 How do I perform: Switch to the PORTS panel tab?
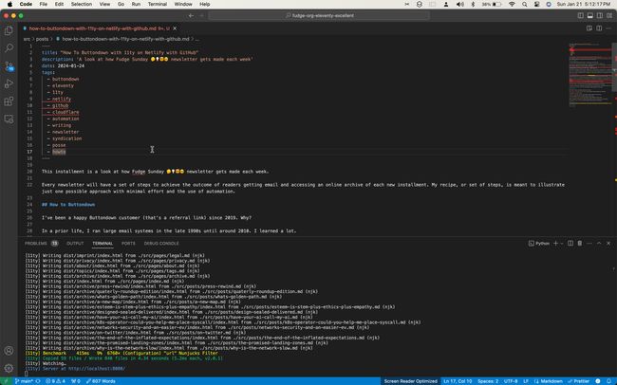click(x=128, y=244)
